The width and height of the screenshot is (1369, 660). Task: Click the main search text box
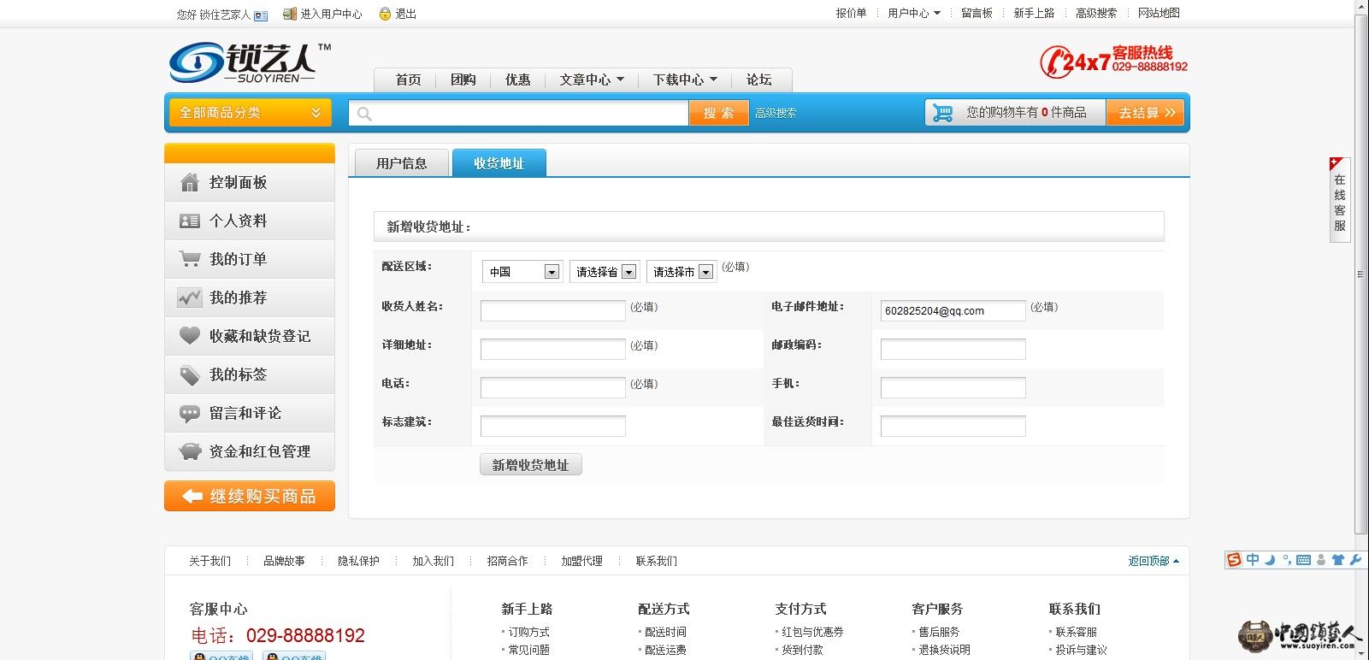[x=518, y=113]
